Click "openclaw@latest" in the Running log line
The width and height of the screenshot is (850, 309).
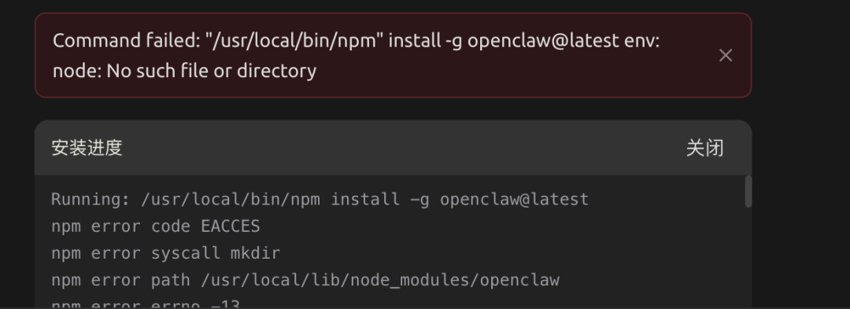pos(515,199)
